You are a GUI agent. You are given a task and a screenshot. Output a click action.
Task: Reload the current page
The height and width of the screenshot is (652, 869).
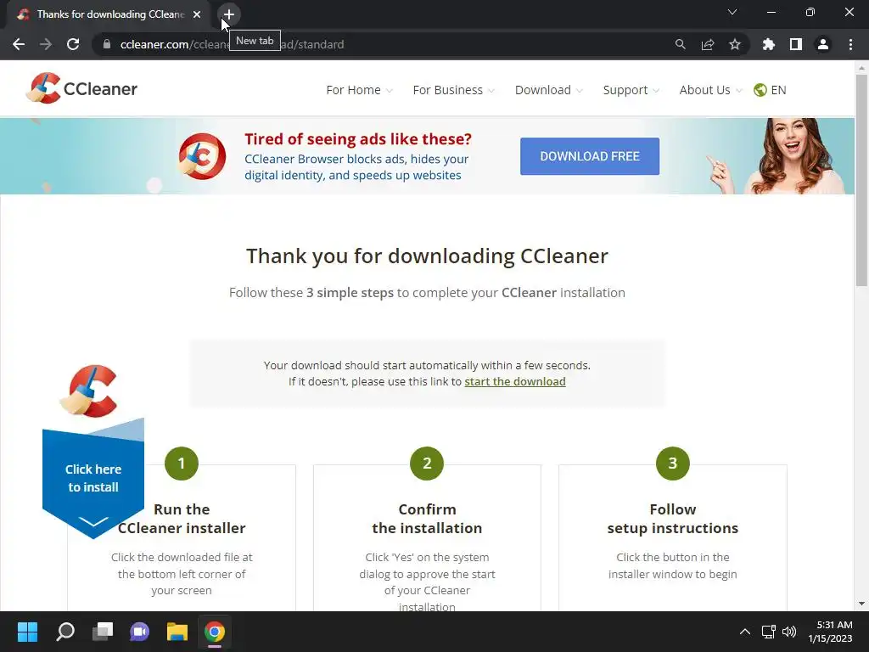73,44
